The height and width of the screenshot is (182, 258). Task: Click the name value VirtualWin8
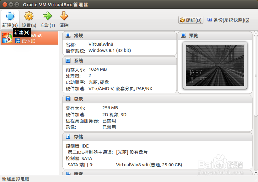[101, 44]
